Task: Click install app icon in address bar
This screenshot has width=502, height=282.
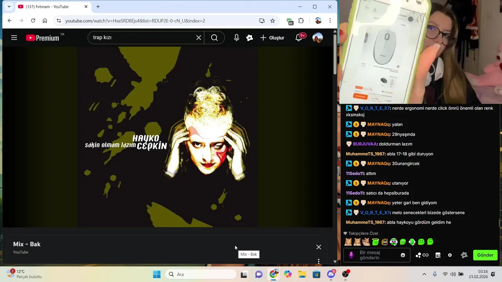Action: click(262, 21)
